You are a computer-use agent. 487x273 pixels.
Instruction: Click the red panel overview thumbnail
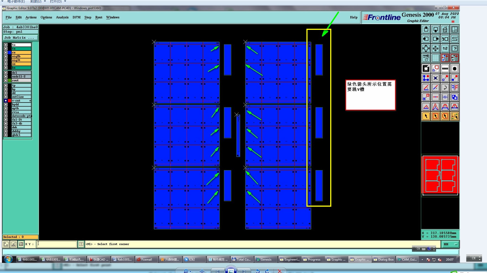pos(440,175)
